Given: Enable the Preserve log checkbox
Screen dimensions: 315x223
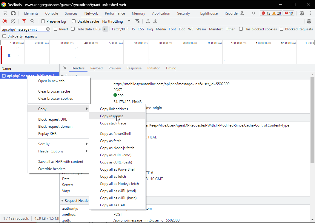Looking at the screenshot, I should tap(43, 21).
